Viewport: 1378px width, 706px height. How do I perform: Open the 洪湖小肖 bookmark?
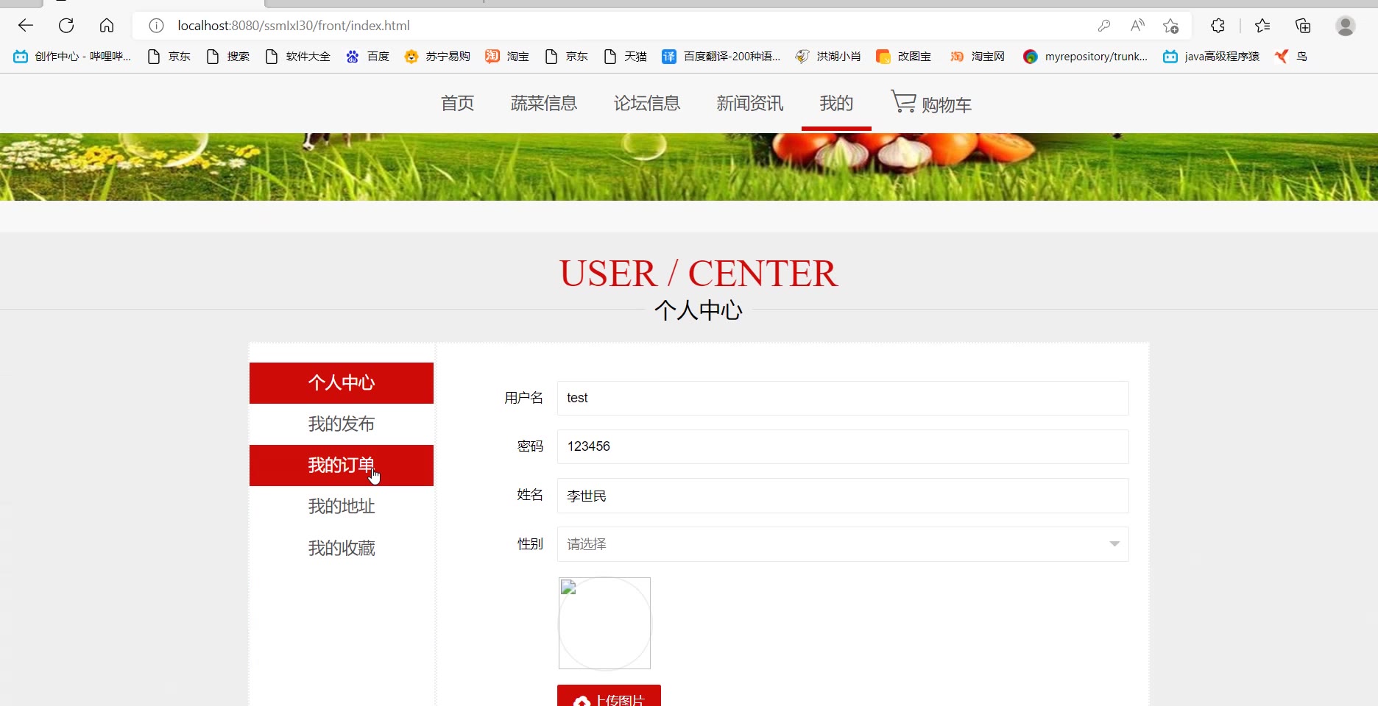(828, 57)
